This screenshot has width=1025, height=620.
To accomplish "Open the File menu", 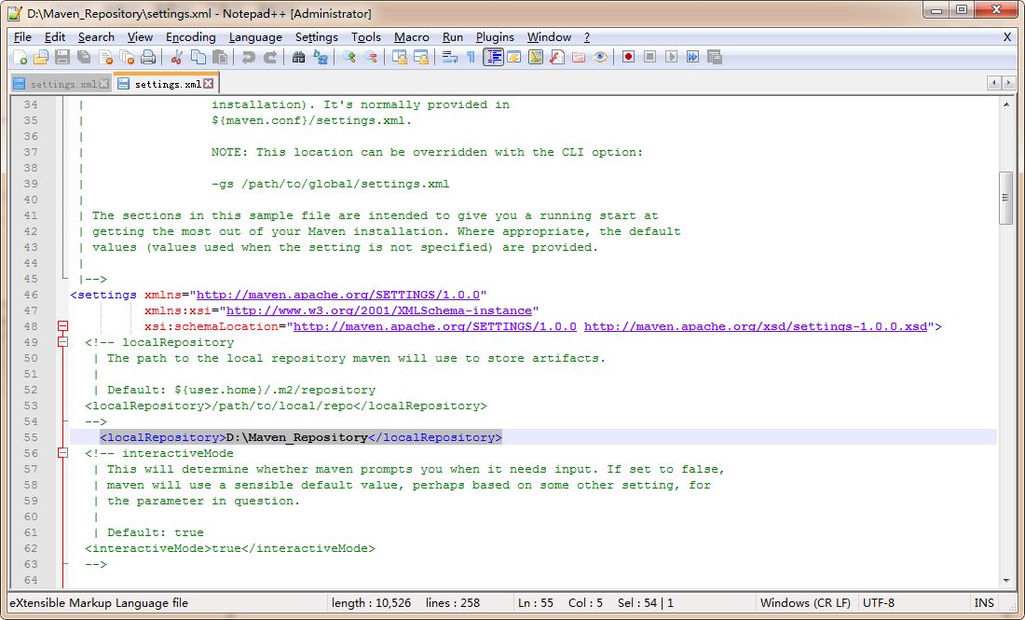I will pos(22,37).
